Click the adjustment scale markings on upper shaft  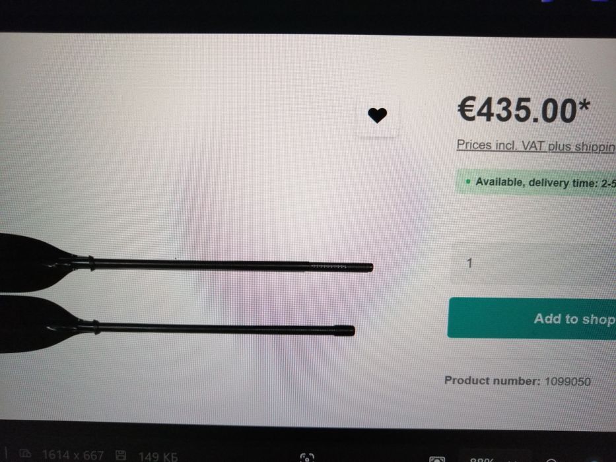click(329, 267)
